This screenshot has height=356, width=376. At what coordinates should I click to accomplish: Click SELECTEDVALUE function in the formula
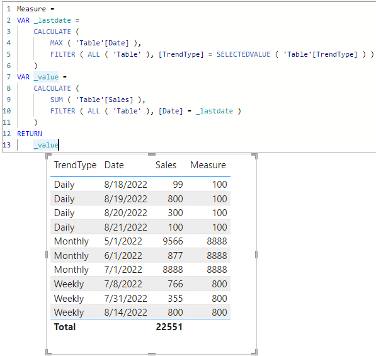(243, 54)
